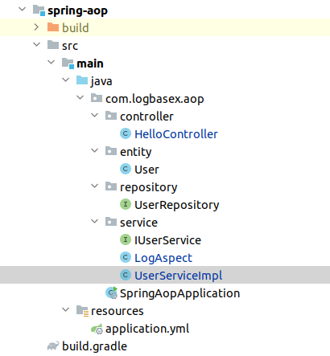The height and width of the screenshot is (356, 330).
Task: Collapse the src folder
Action: (x=36, y=44)
